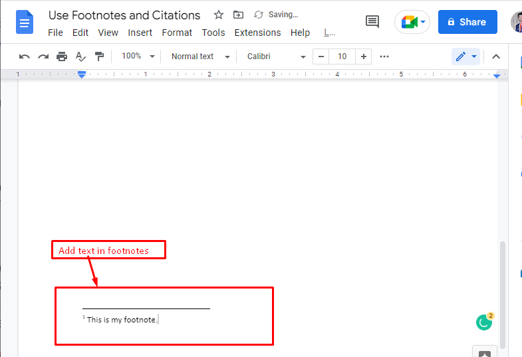Image resolution: width=522 pixels, height=357 pixels.
Task: Run spelling and grammar check
Action: point(80,57)
